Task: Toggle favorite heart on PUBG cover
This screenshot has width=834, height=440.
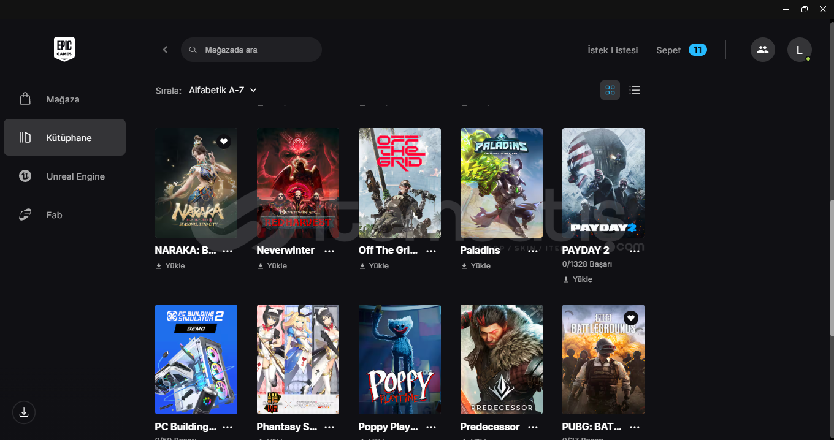Action: pyautogui.click(x=631, y=318)
